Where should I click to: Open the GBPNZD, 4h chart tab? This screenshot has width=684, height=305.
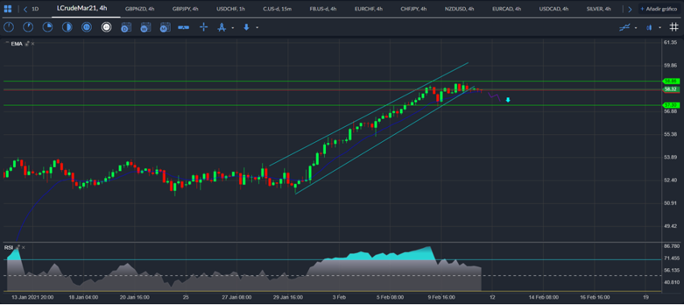tap(139, 9)
